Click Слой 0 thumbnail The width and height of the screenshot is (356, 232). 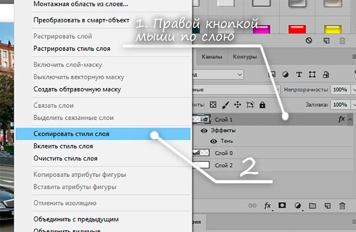tap(201, 153)
